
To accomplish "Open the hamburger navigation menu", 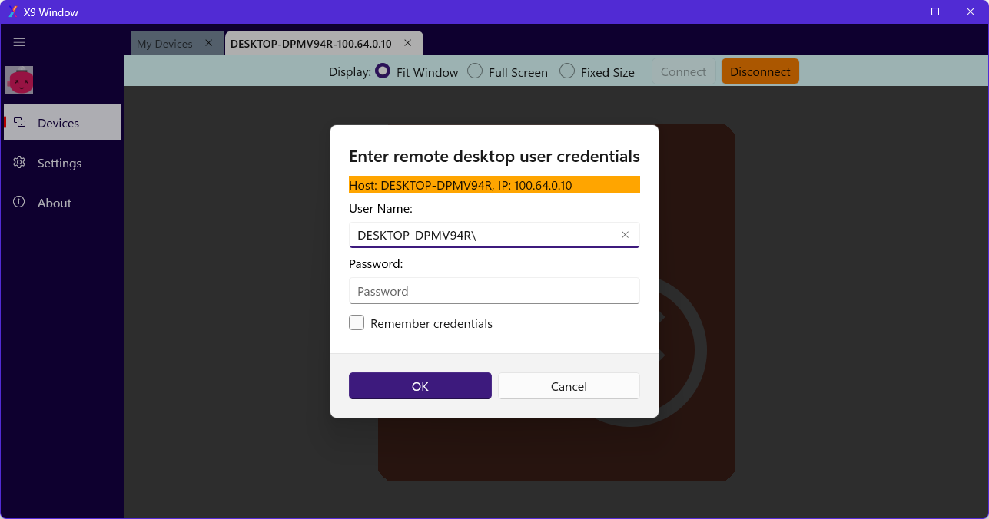I will [x=19, y=43].
